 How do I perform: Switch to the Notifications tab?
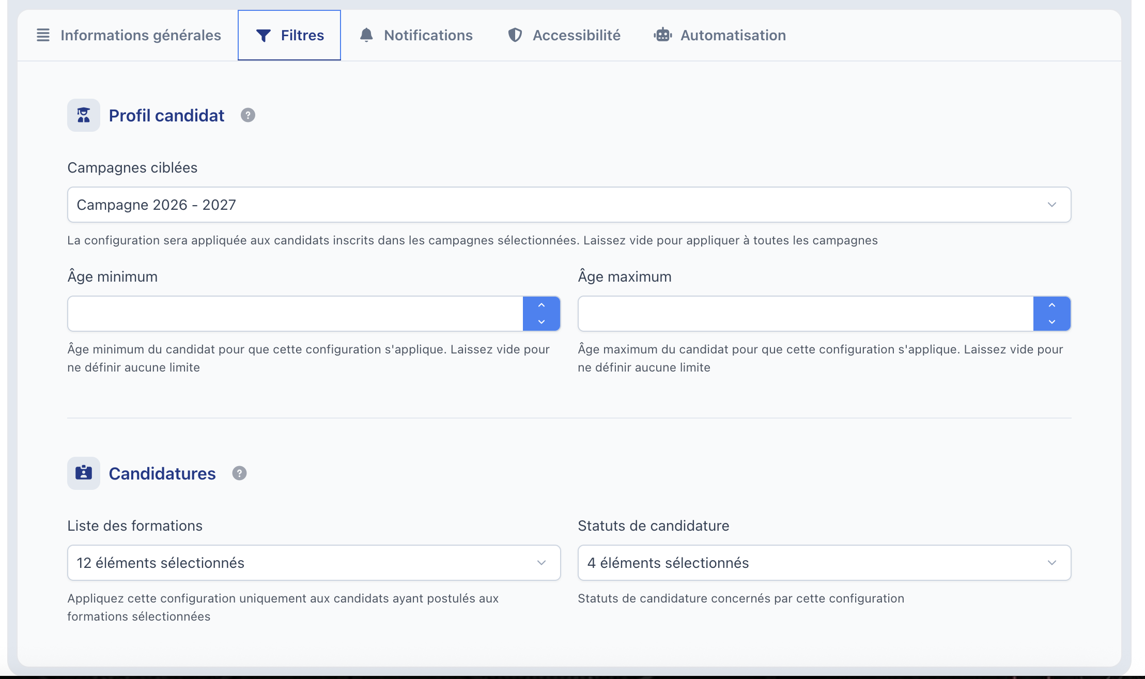click(416, 35)
